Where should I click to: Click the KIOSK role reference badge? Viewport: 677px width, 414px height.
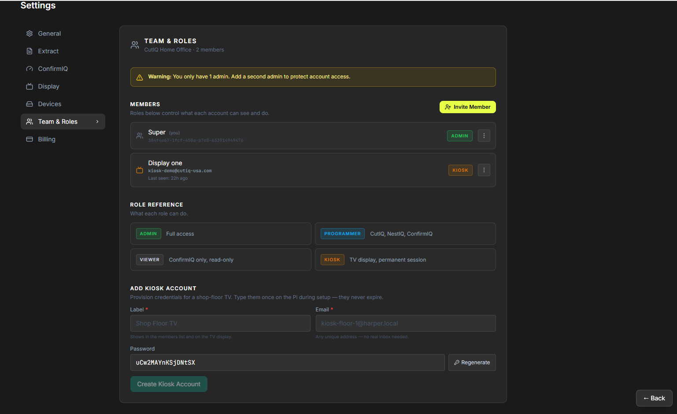332,260
